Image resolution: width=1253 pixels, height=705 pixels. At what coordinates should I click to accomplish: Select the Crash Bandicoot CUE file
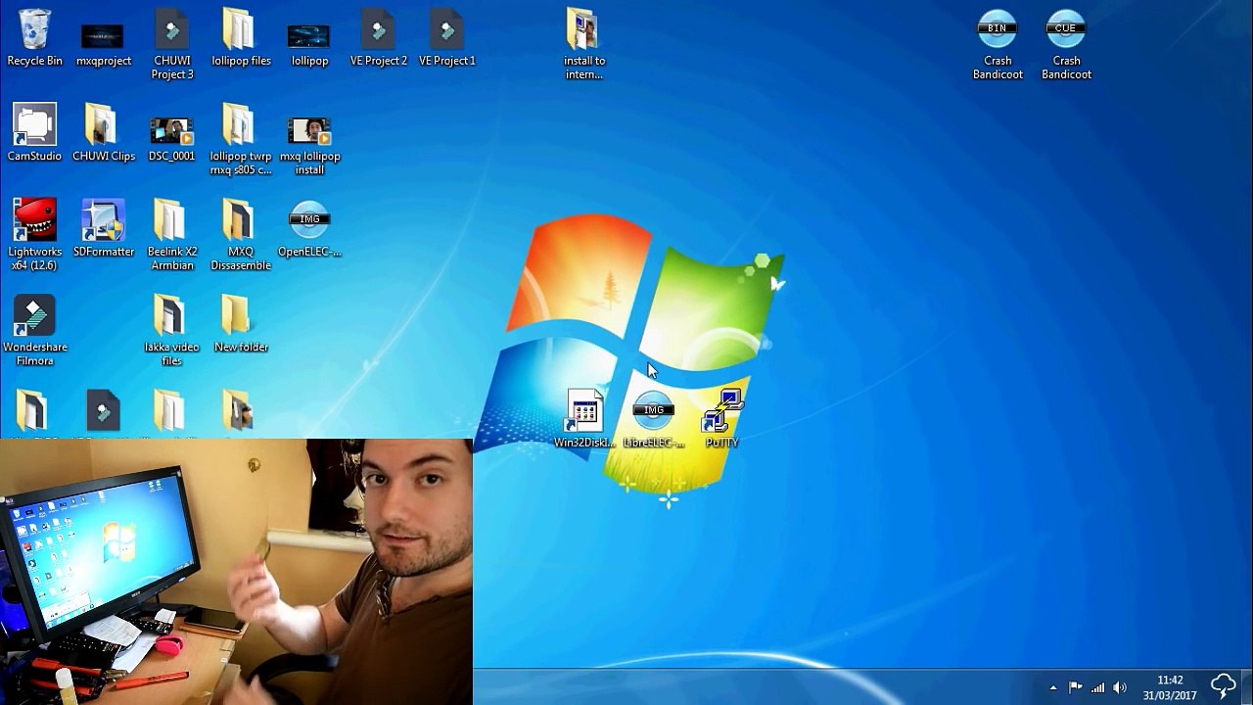point(1066,44)
